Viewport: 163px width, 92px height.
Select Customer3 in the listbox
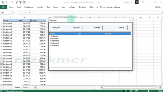click(x=90, y=41)
